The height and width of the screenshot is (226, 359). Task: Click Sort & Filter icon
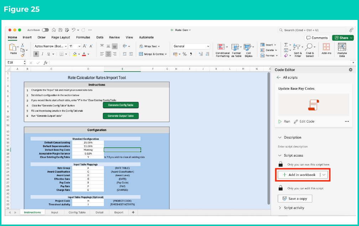(296, 47)
